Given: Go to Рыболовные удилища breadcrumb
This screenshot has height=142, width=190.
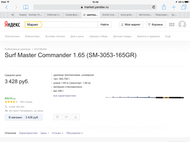Looking at the screenshot, I should click(x=17, y=49).
